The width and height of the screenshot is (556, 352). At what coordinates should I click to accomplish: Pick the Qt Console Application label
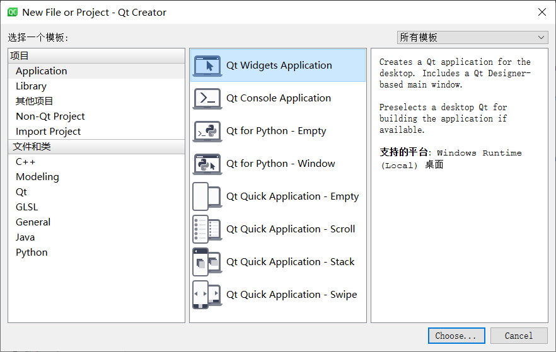[279, 98]
